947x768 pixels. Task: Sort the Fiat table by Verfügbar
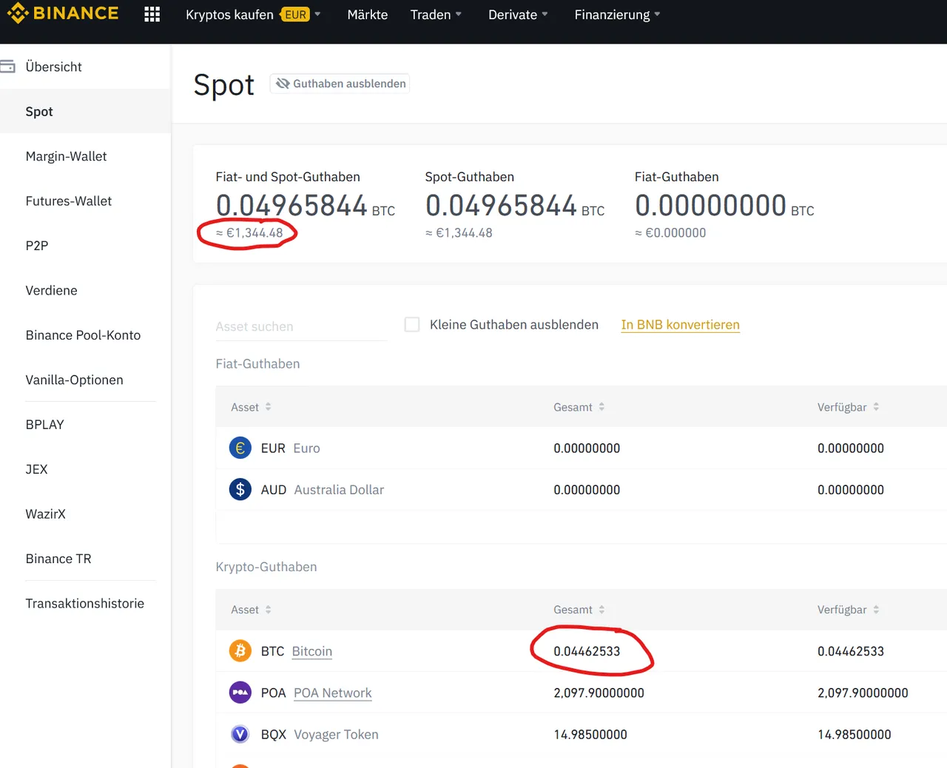click(849, 407)
